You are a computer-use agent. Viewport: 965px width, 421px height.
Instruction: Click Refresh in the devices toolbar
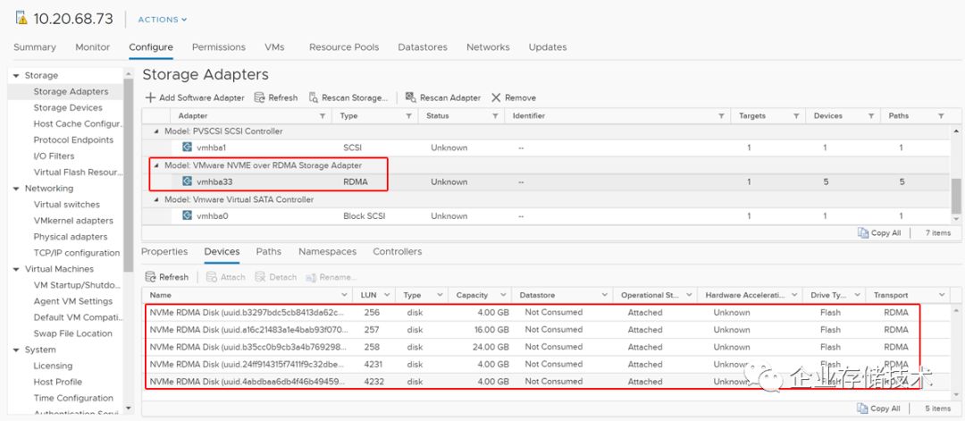point(167,278)
